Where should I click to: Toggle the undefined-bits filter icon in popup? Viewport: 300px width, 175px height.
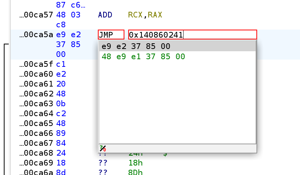click(102, 148)
